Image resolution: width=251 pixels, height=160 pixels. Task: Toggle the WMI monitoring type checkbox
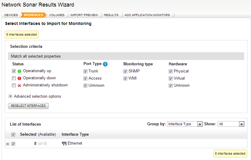(x=125, y=78)
